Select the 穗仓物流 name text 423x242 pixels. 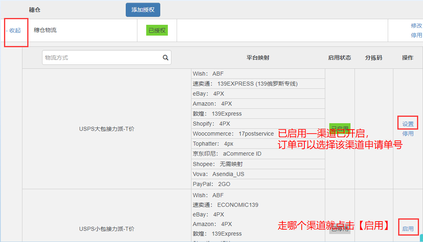(45, 30)
